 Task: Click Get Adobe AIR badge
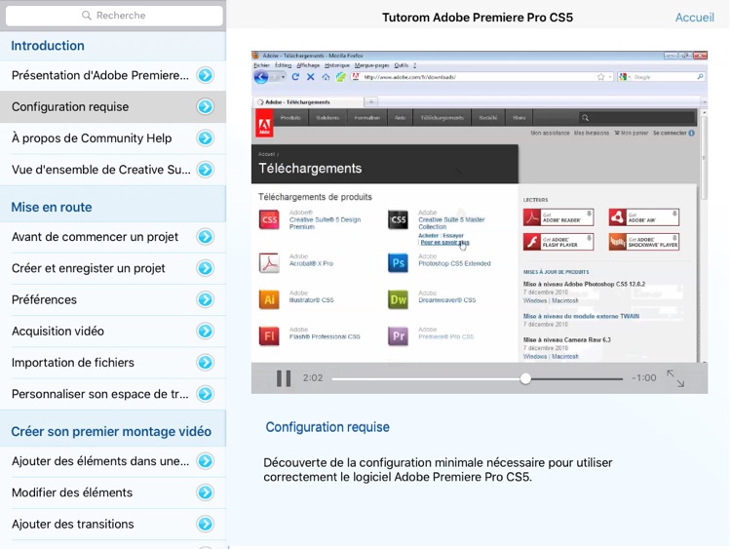[x=644, y=217]
